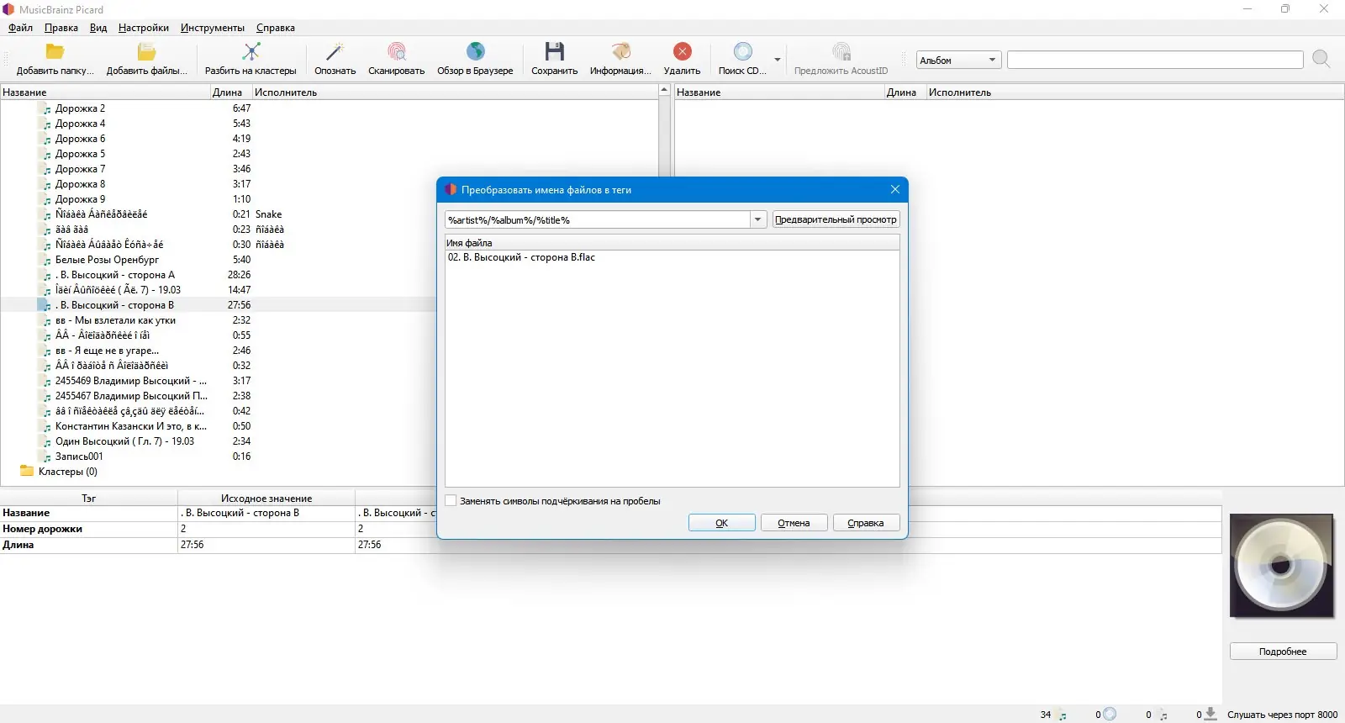The width and height of the screenshot is (1345, 723).
Task: Open the Правка menu
Action: pyautogui.click(x=61, y=28)
